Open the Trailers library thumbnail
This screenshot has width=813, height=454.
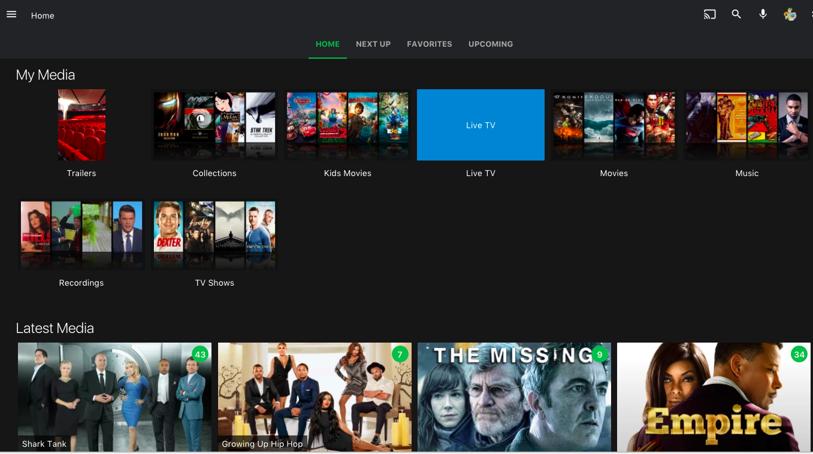[81, 125]
